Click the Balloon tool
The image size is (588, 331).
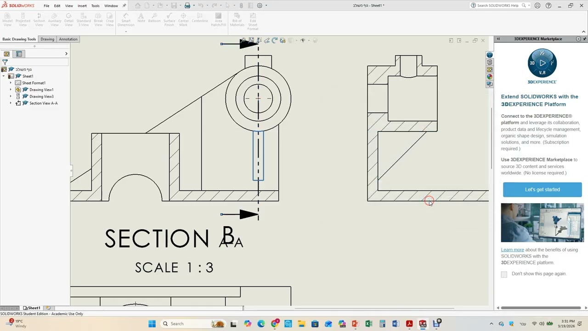click(x=154, y=18)
